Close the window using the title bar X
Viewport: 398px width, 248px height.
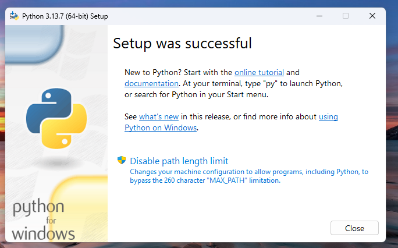(x=372, y=16)
